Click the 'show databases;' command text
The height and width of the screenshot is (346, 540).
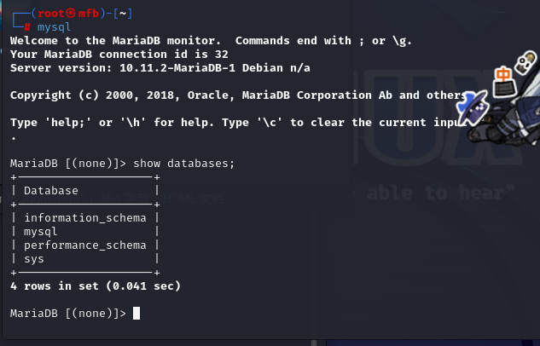(x=184, y=164)
